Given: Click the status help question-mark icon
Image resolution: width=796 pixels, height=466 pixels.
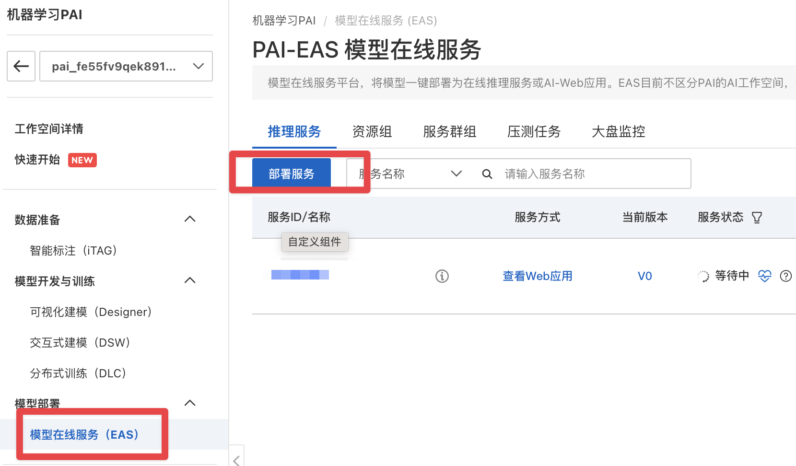Looking at the screenshot, I should click(x=786, y=276).
